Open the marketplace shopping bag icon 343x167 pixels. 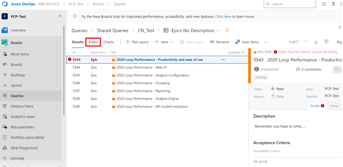(333, 4)
